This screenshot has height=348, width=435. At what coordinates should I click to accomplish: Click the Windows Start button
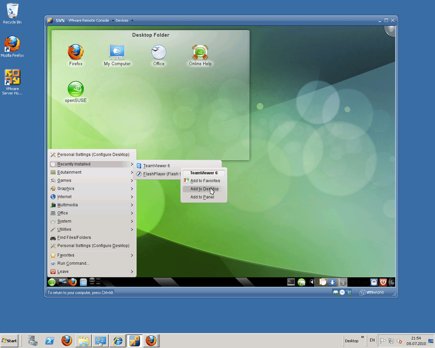coord(9,341)
